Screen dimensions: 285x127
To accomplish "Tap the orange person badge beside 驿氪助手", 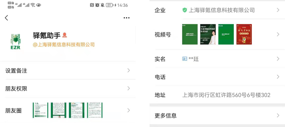I will [x=65, y=35].
